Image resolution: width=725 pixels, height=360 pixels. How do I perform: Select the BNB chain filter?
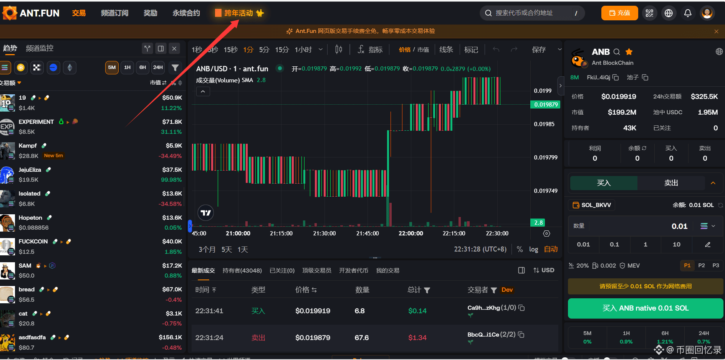(x=21, y=67)
